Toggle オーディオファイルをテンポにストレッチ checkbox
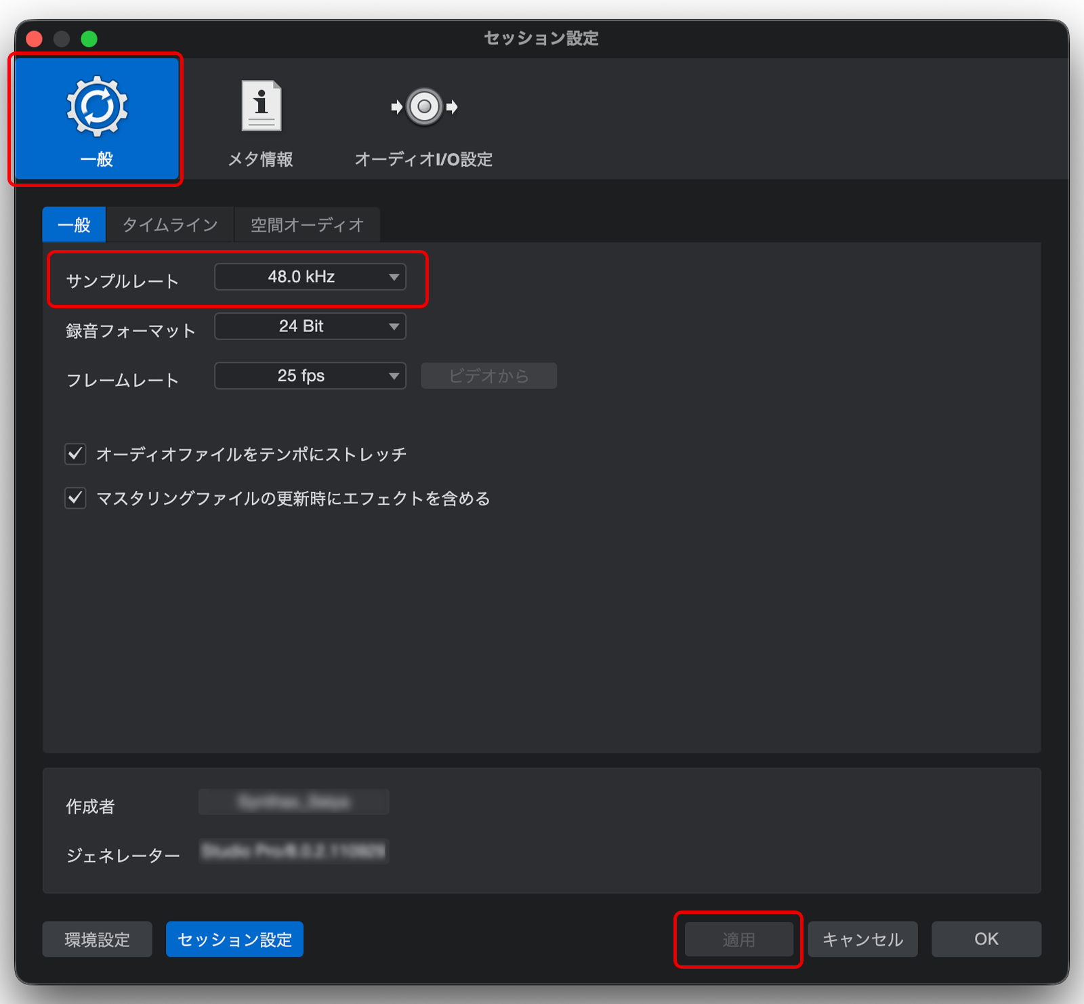The width and height of the screenshot is (1084, 1004). tap(75, 454)
